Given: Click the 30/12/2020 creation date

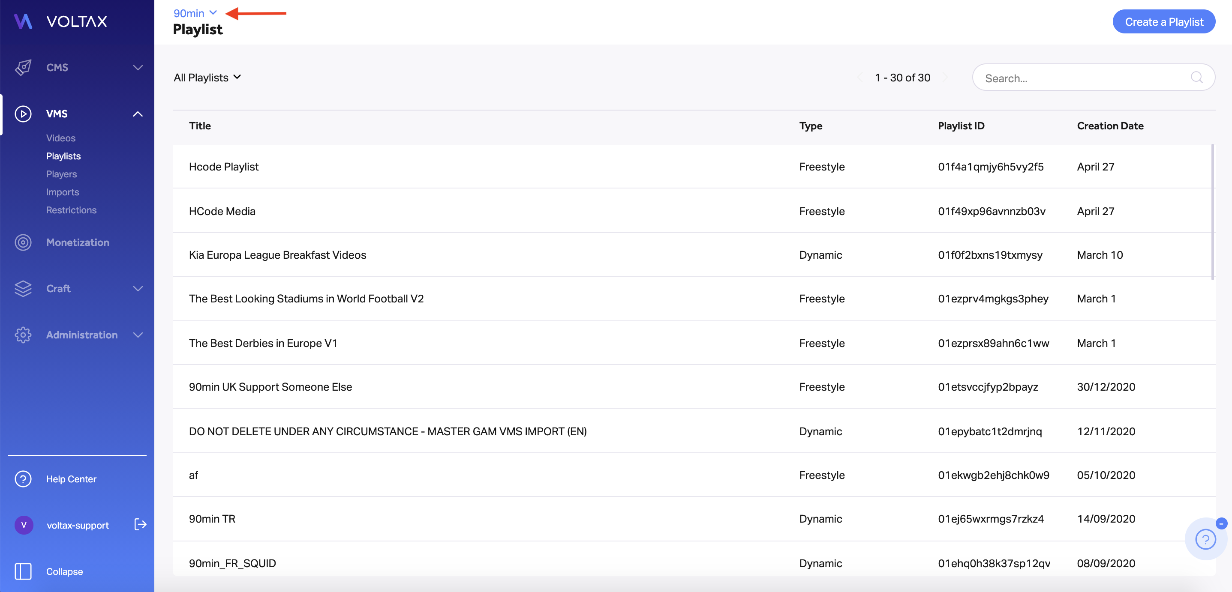Looking at the screenshot, I should [1106, 386].
